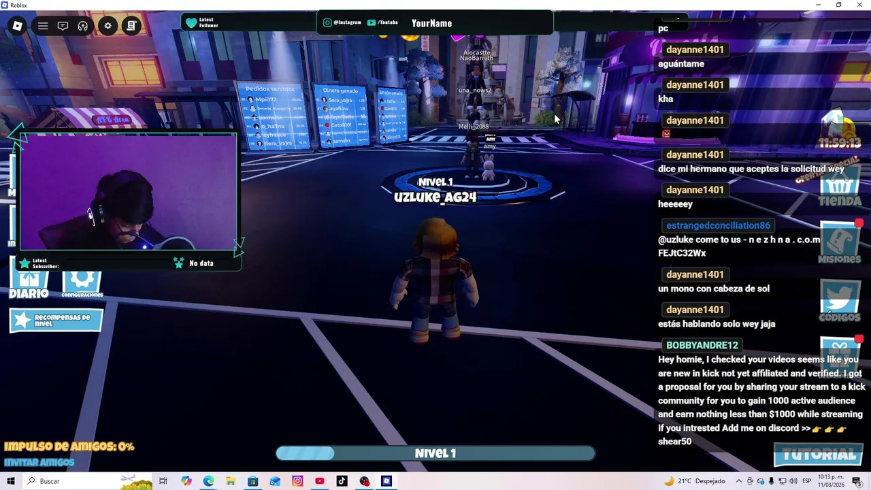
Task: Open the receipt list icon in top bar
Action: [x=131, y=26]
